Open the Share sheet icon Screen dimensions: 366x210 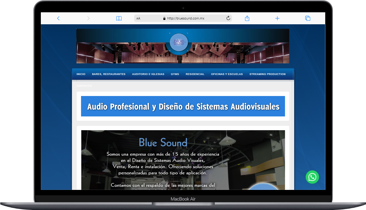point(247,18)
